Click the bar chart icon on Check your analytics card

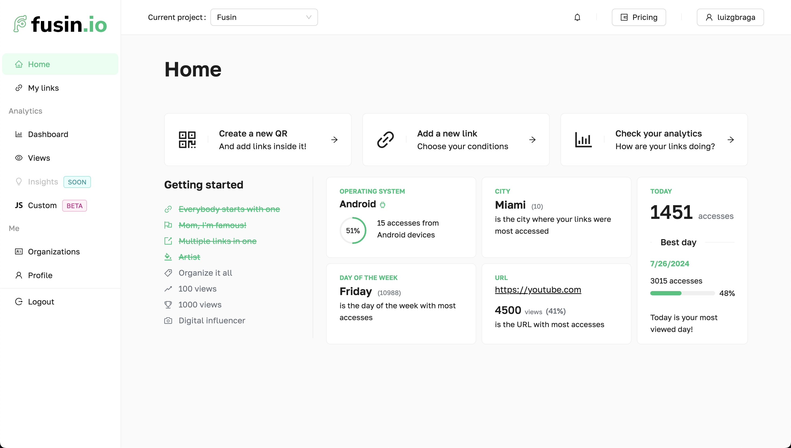point(583,140)
